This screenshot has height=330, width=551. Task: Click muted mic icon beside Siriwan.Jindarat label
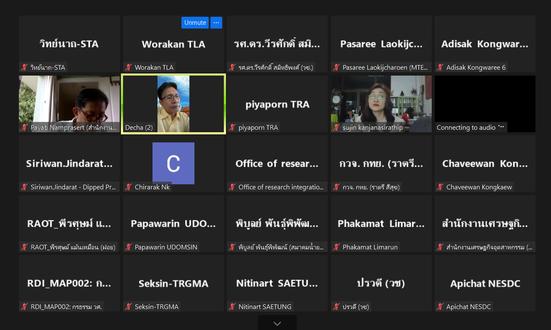25,187
